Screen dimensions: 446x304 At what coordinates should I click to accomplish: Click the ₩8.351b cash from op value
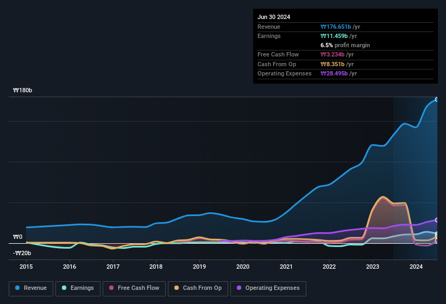click(332, 64)
